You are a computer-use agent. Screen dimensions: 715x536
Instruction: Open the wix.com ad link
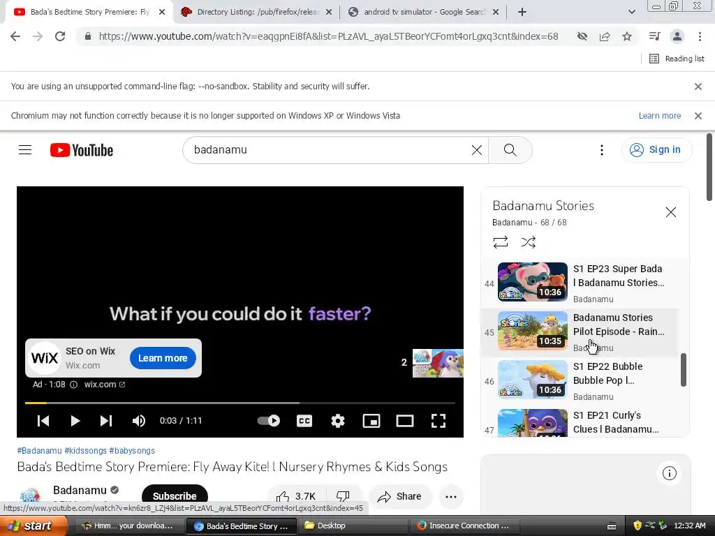pyautogui.click(x=105, y=385)
